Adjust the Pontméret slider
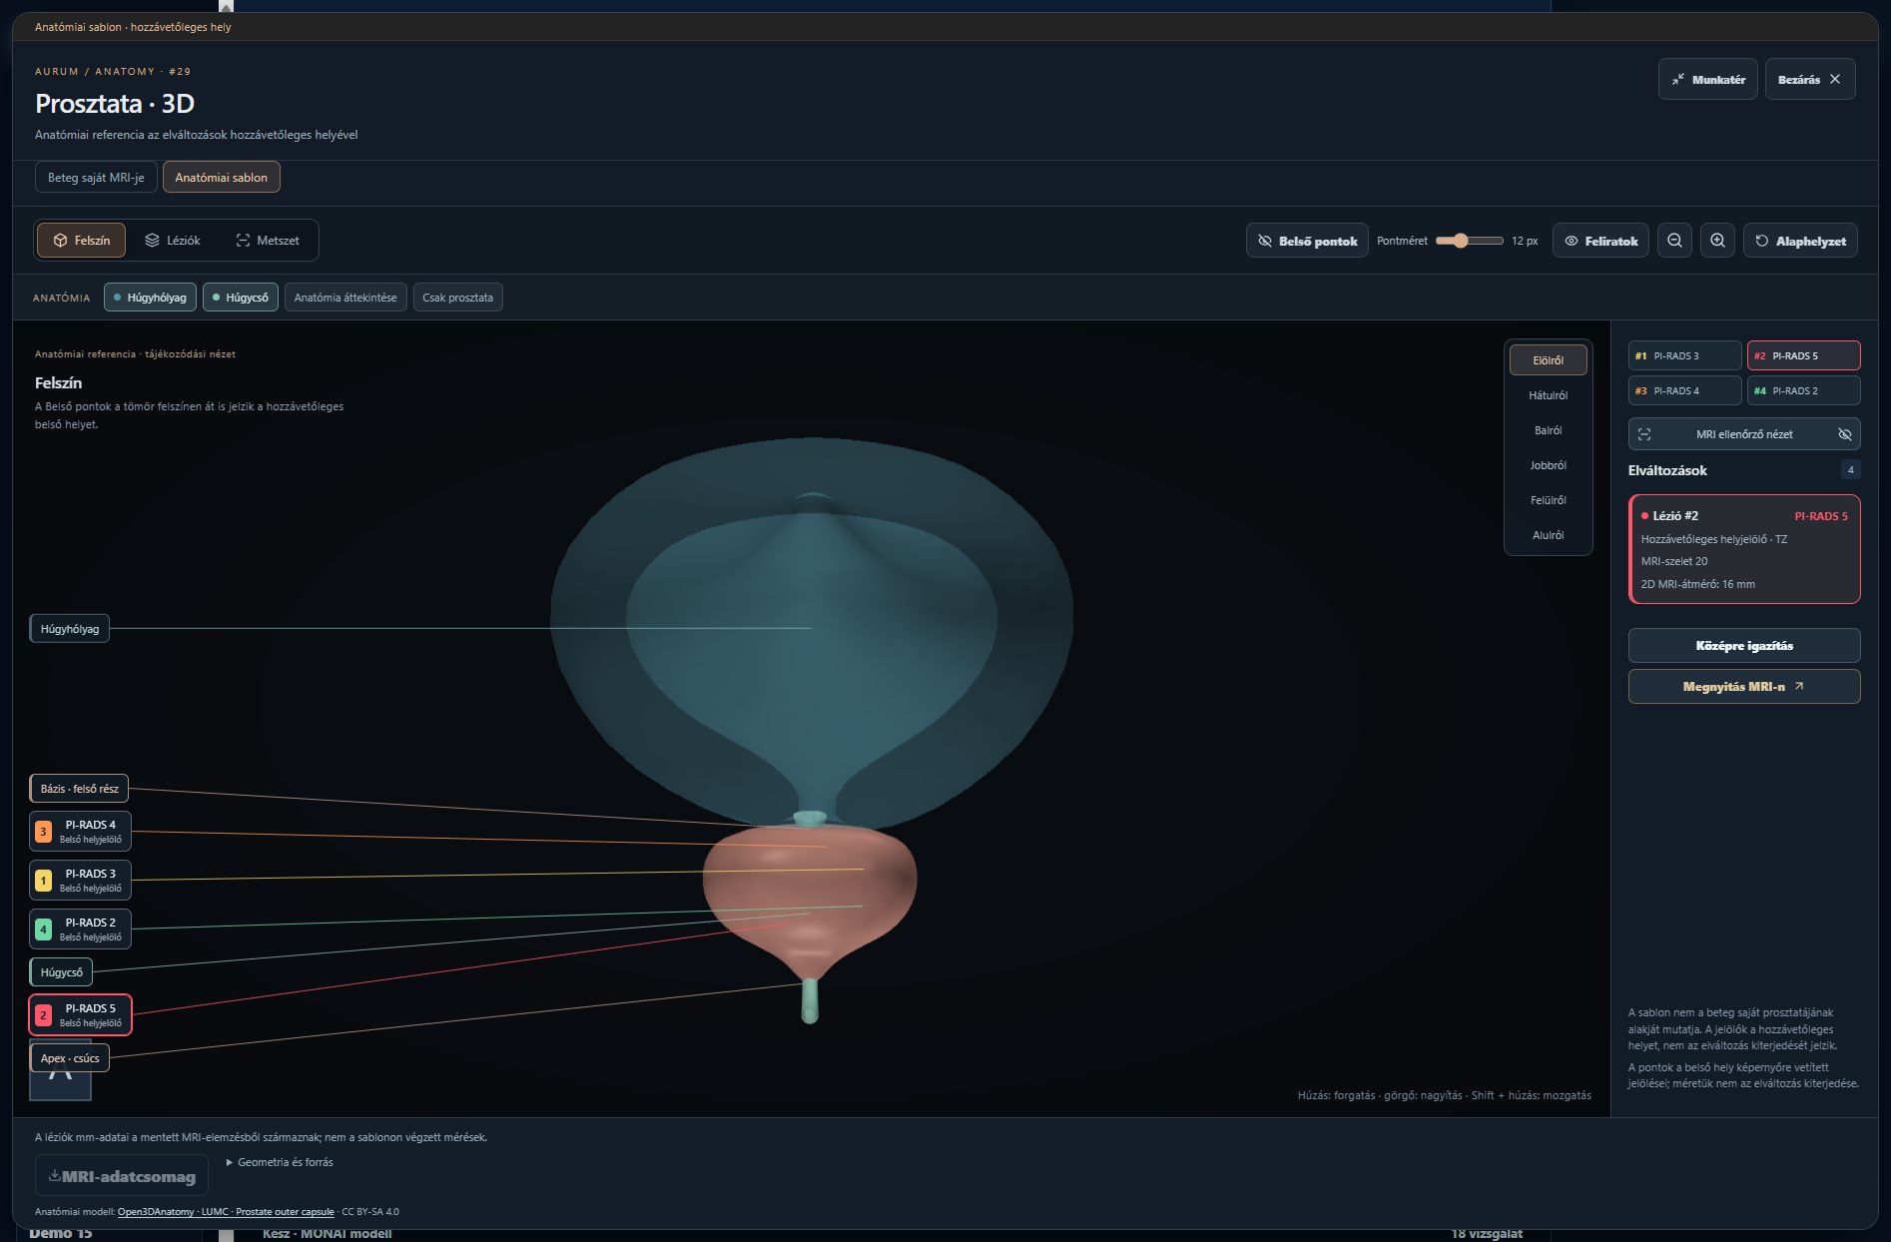Image resolution: width=1891 pixels, height=1242 pixels. click(x=1469, y=241)
